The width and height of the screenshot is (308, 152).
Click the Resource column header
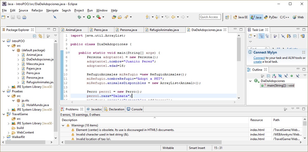[x=260, y=120]
